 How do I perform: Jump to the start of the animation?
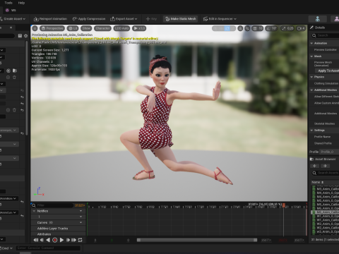coord(36,240)
